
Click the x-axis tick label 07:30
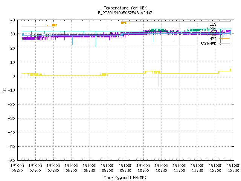tap(53, 170)
